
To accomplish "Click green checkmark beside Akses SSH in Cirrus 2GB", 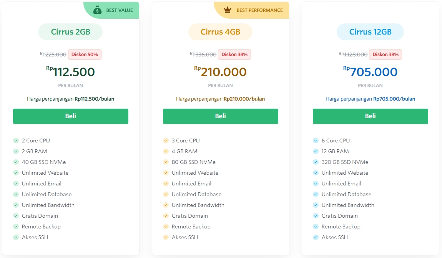I will tap(16, 237).
